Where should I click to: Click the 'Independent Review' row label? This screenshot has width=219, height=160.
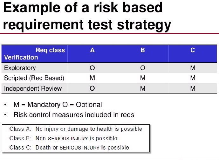click(x=33, y=88)
